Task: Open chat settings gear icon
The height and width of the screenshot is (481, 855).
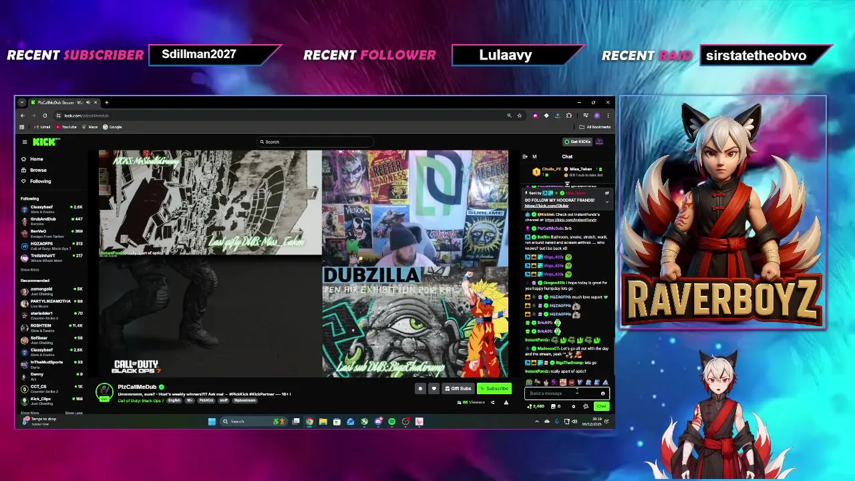Action: click(573, 406)
